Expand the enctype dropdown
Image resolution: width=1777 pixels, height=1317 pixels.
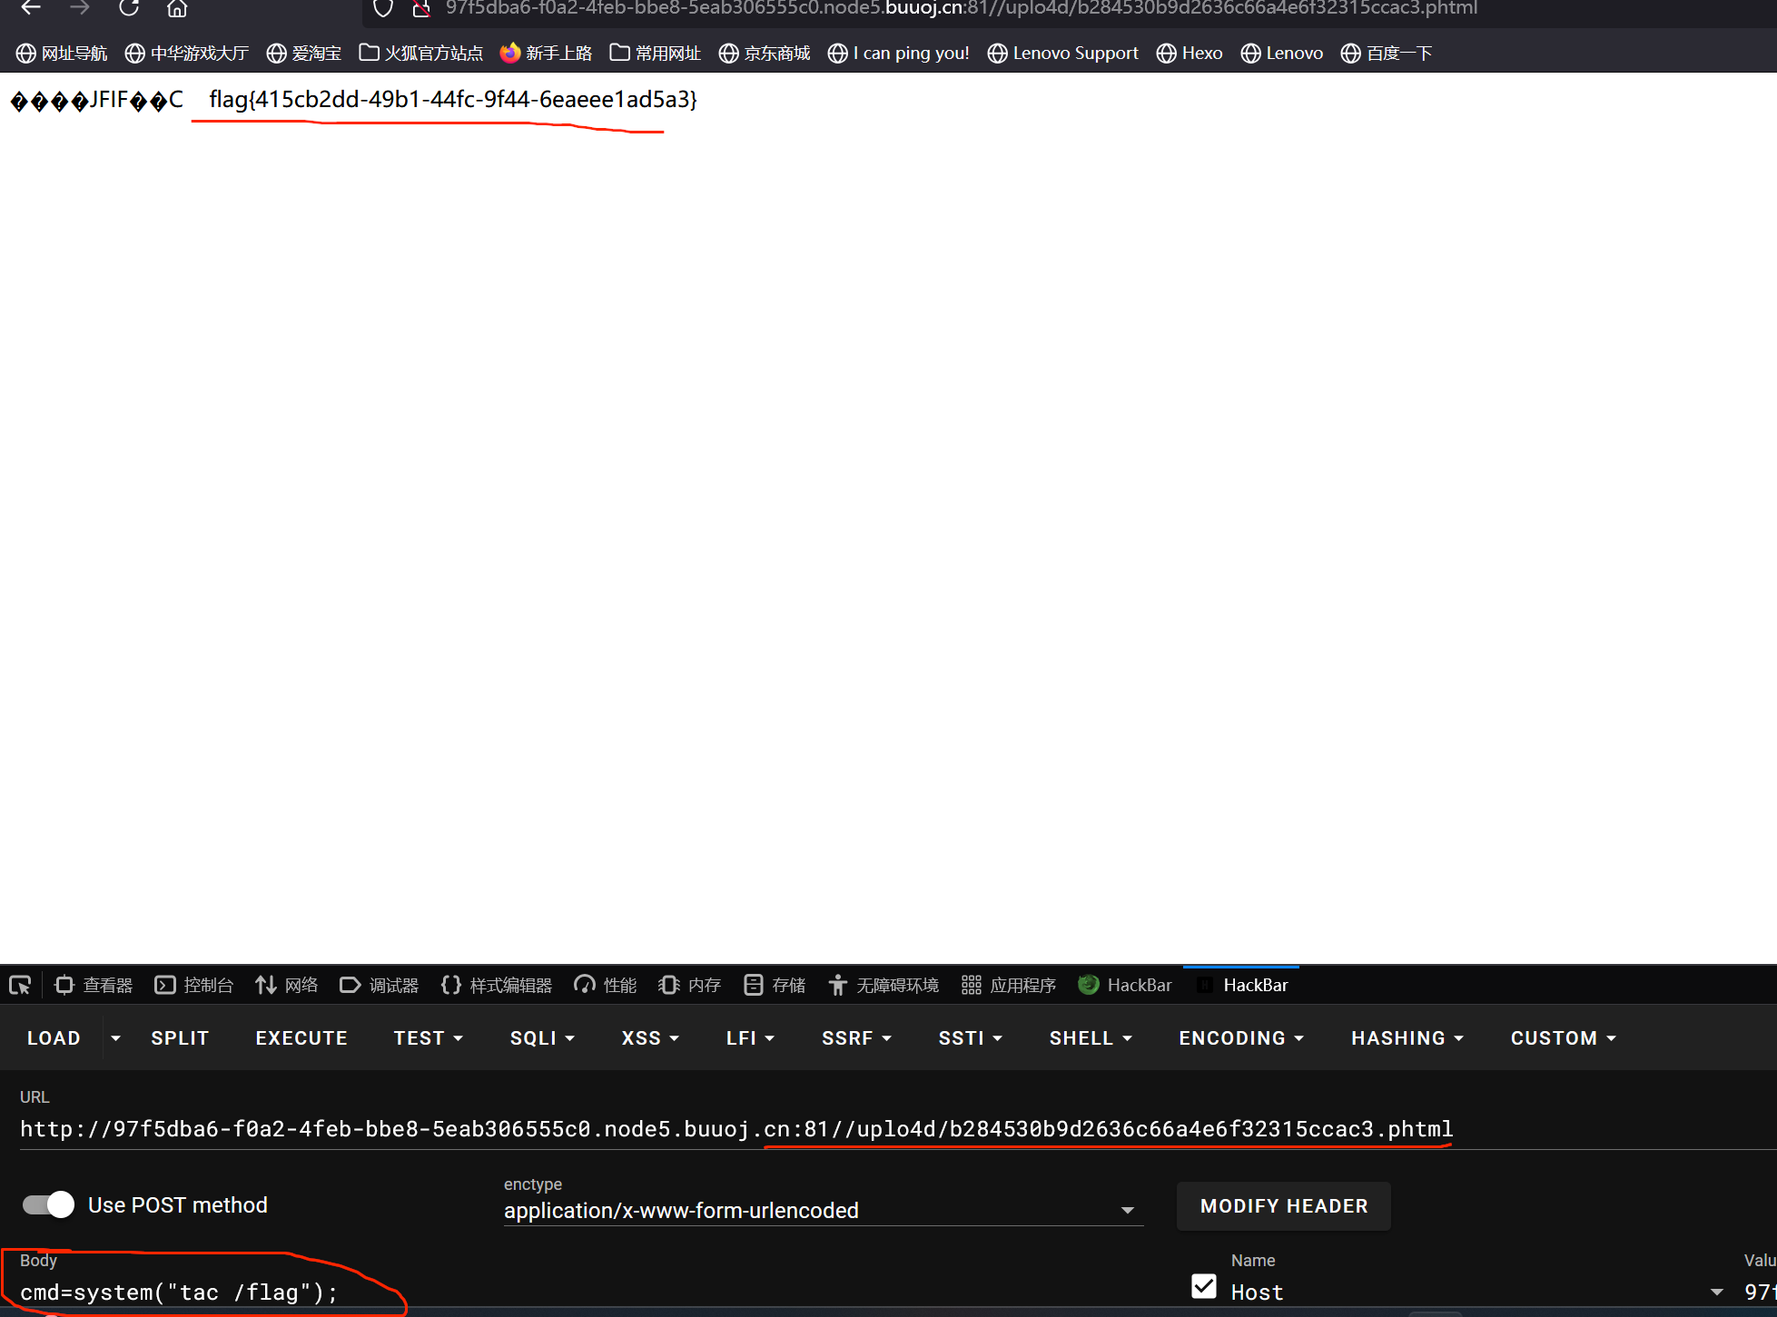tap(1127, 1210)
